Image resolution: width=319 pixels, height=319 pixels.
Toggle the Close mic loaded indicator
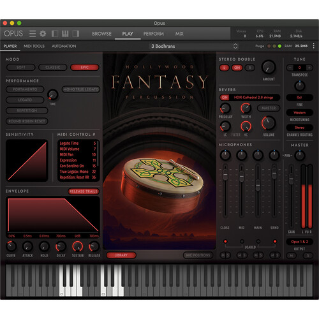(x=225, y=241)
